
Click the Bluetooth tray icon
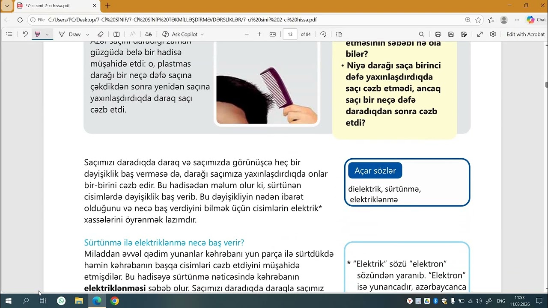(x=435, y=301)
